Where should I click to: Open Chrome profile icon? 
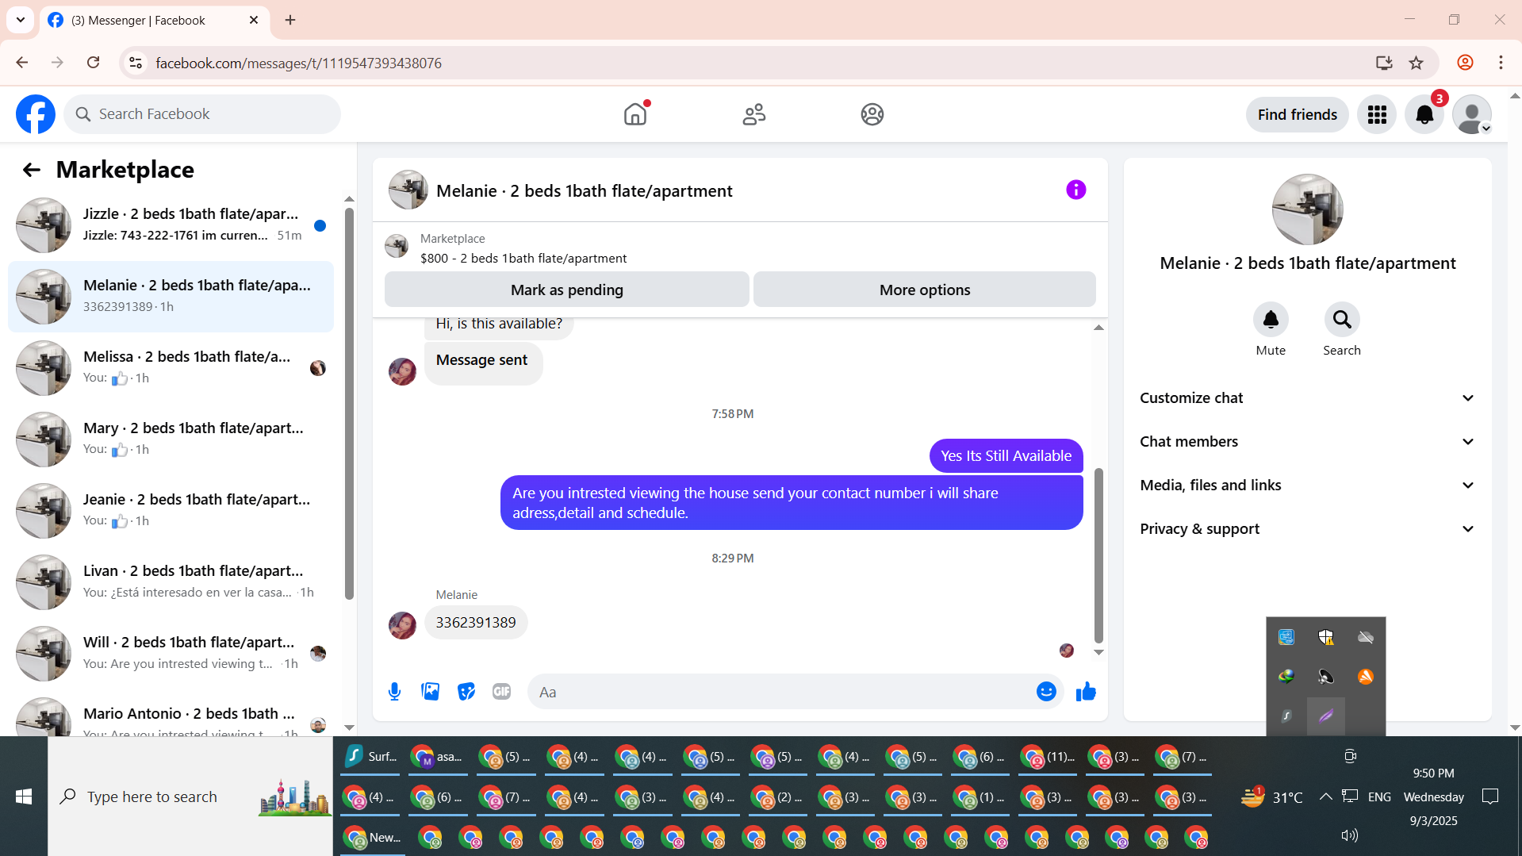(x=1465, y=63)
